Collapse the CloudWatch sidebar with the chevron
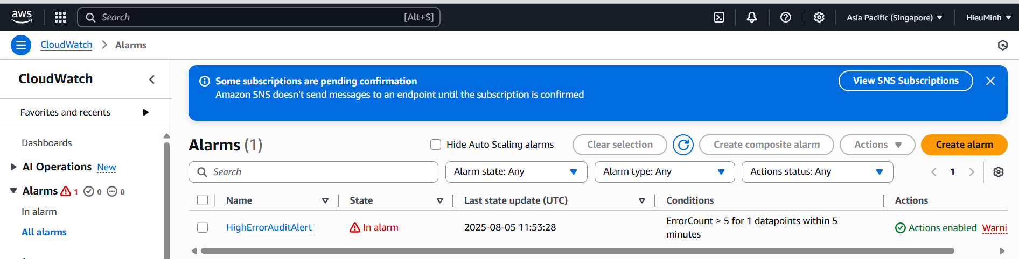The image size is (1019, 259). tap(152, 80)
